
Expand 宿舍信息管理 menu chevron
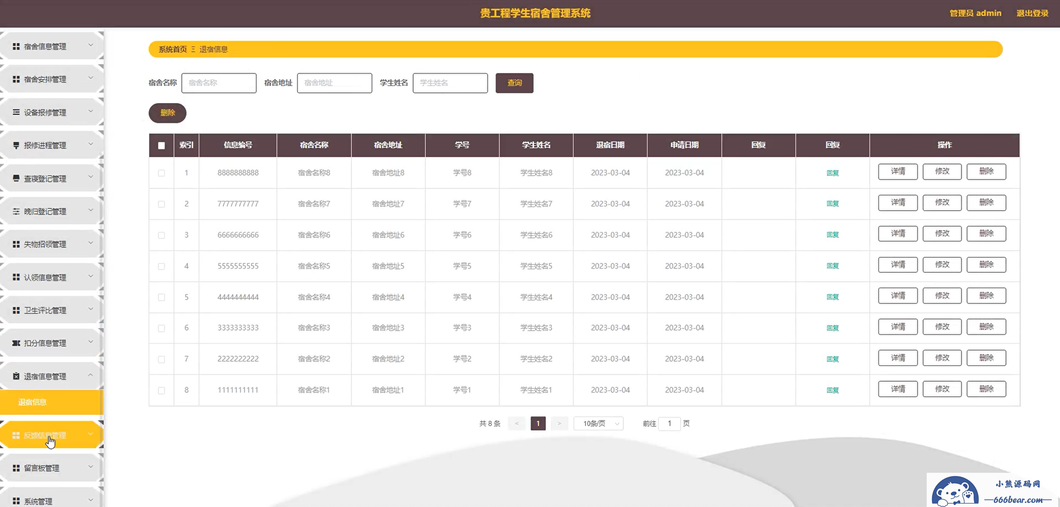tap(90, 45)
